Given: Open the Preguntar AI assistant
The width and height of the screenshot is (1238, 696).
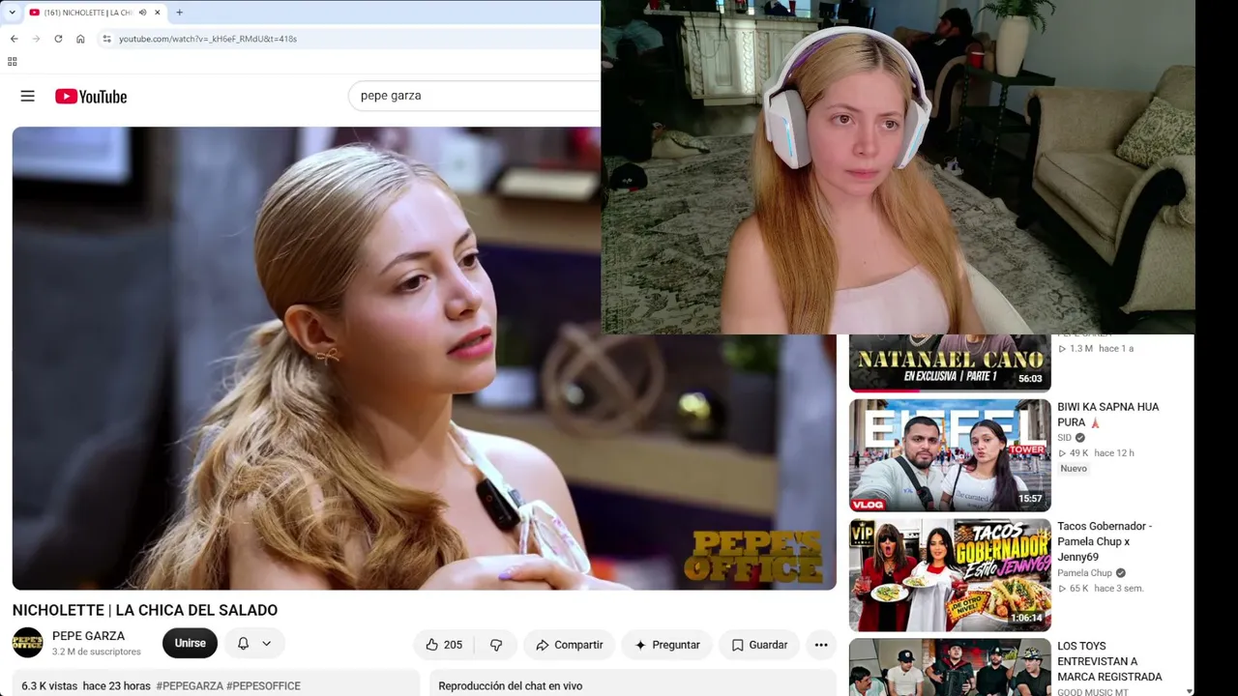Looking at the screenshot, I should (x=667, y=645).
